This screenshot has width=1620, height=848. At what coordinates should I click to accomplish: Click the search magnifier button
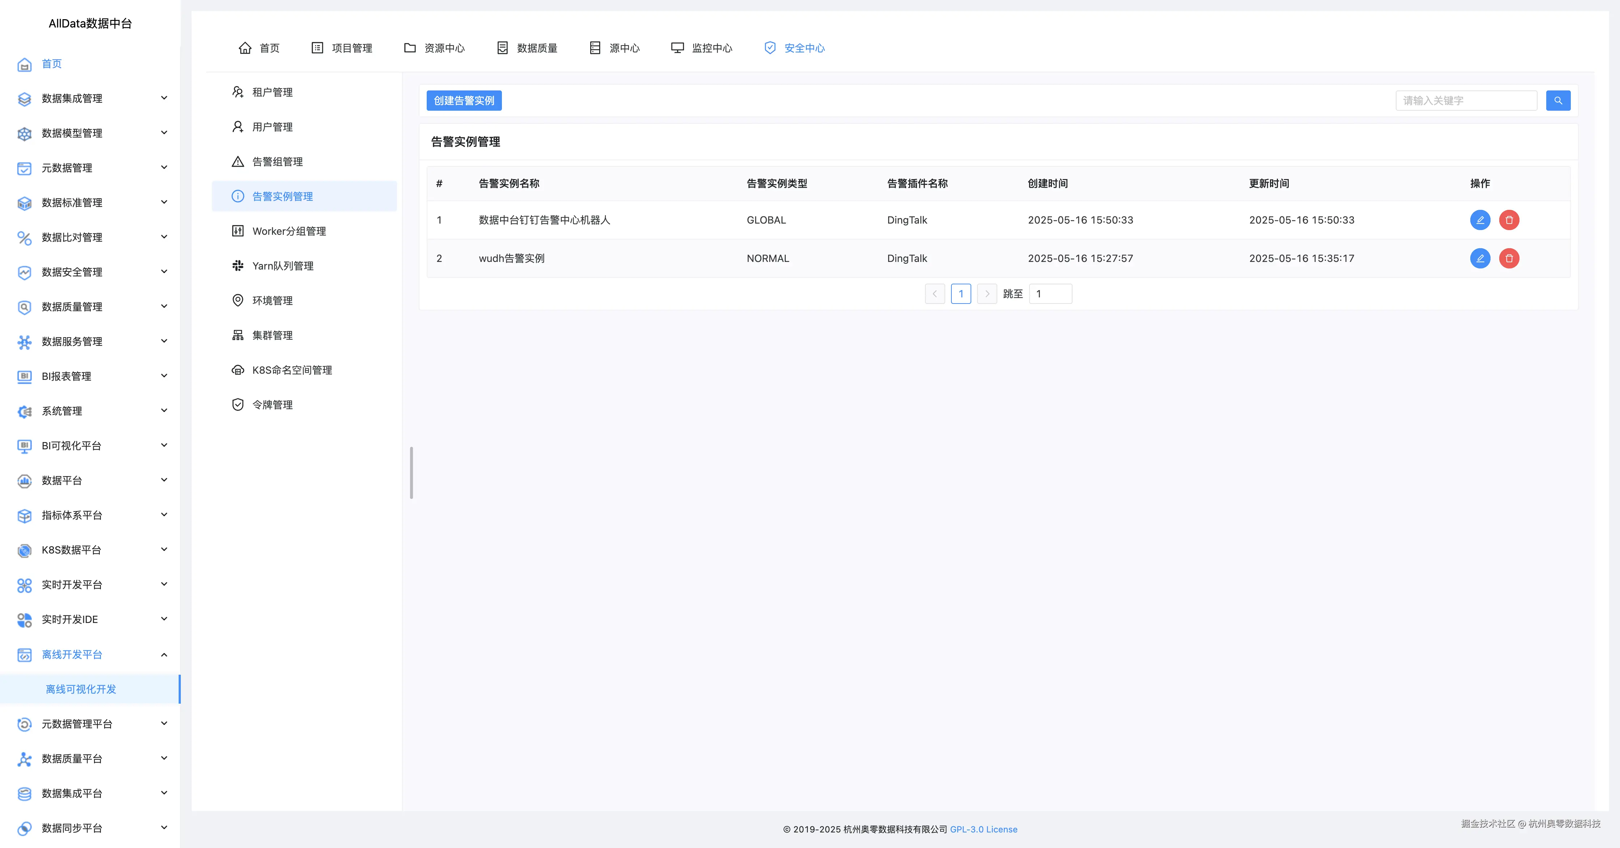[x=1558, y=100]
